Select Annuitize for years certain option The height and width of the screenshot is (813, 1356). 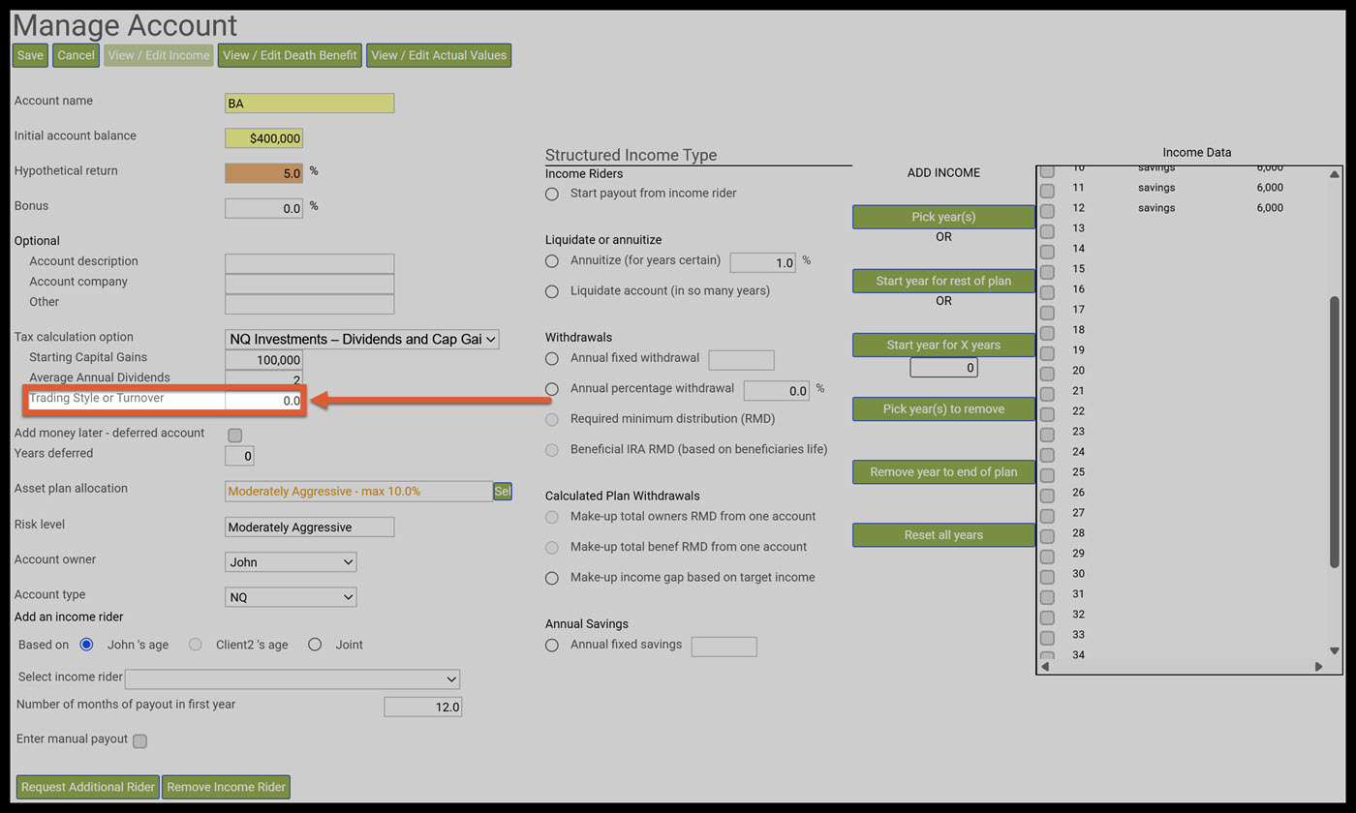pos(552,261)
